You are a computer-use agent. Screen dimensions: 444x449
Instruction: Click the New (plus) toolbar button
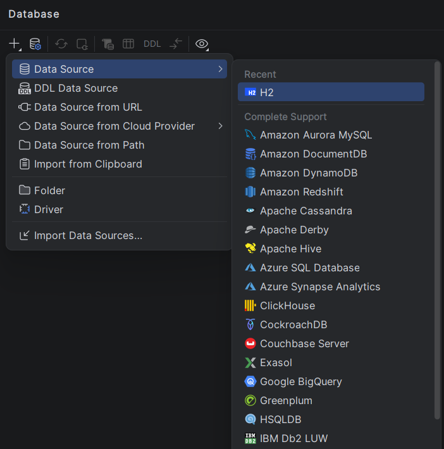pos(14,44)
